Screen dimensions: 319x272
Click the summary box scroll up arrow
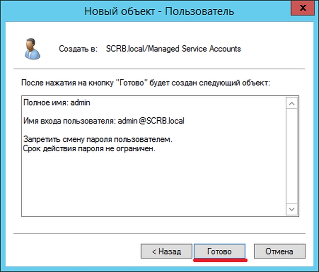click(x=292, y=104)
